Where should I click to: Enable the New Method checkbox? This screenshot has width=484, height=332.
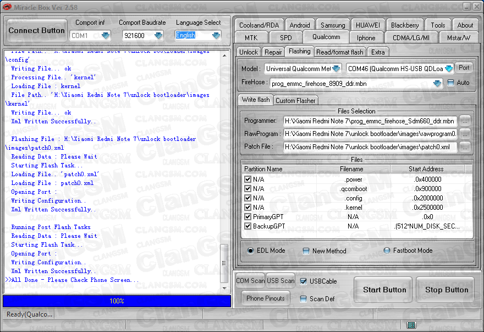coord(306,251)
